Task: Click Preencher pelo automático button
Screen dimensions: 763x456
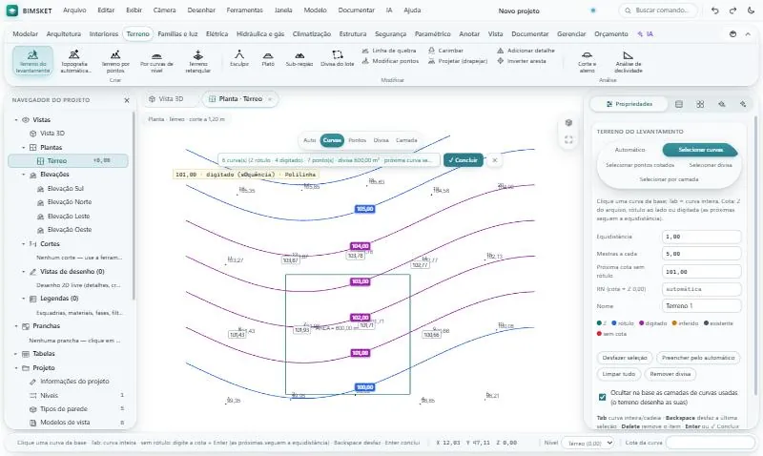Action: coord(698,358)
